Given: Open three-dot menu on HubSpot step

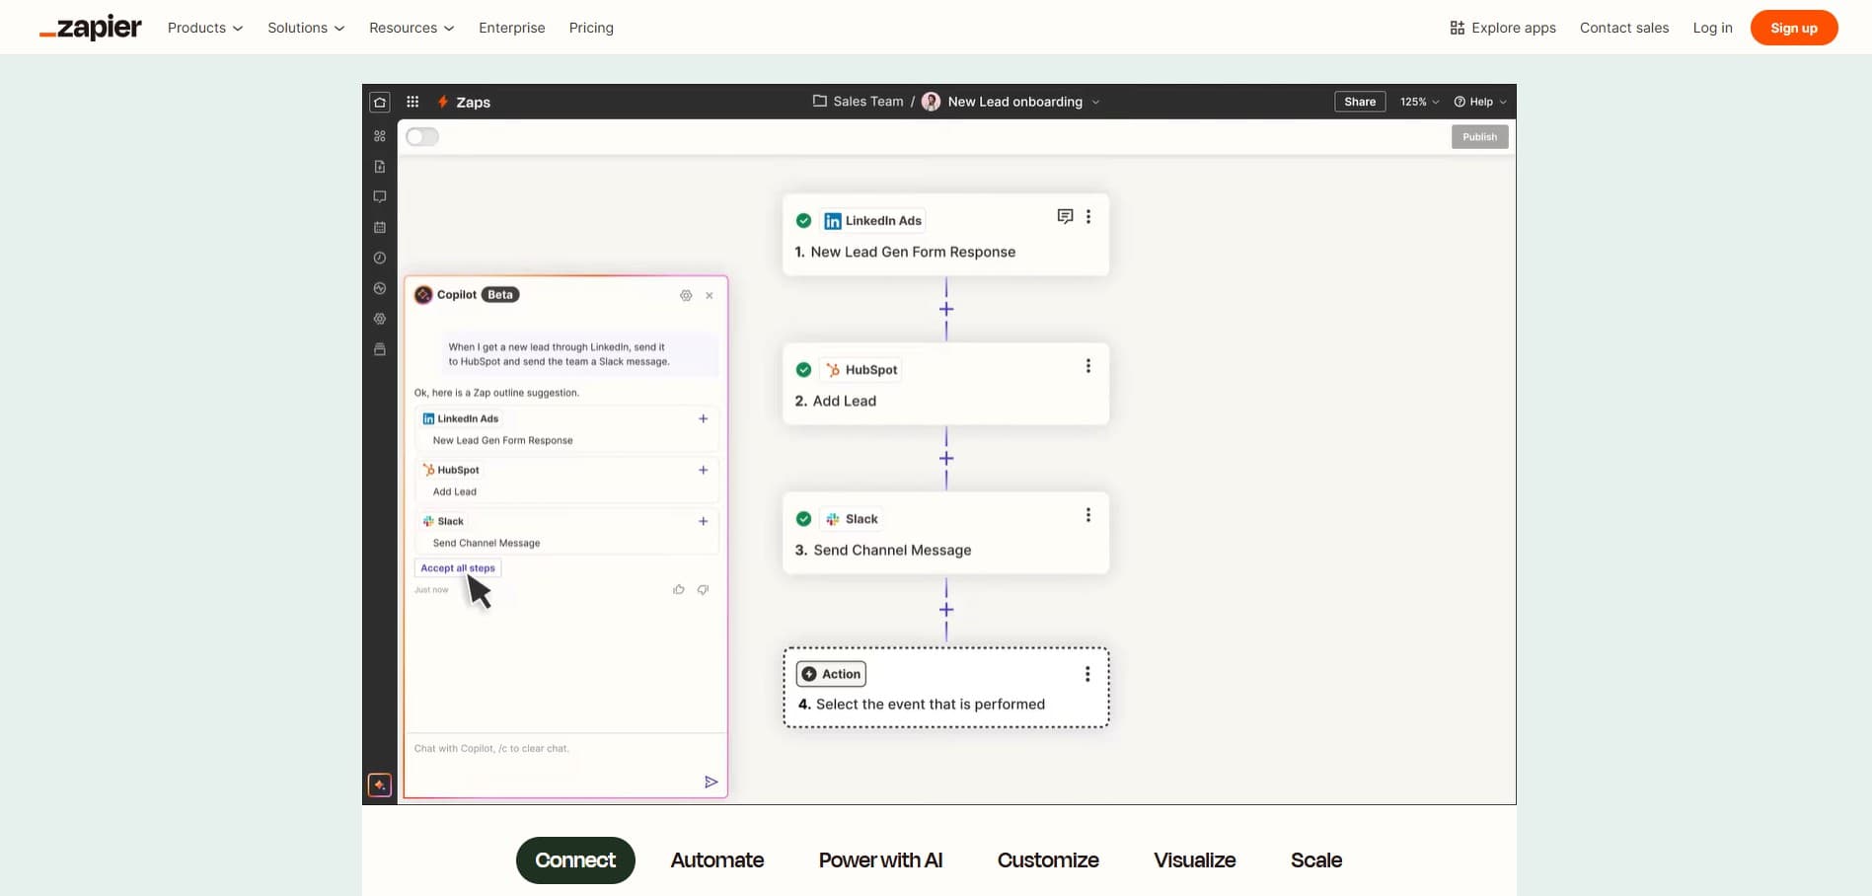Looking at the screenshot, I should [x=1088, y=366].
